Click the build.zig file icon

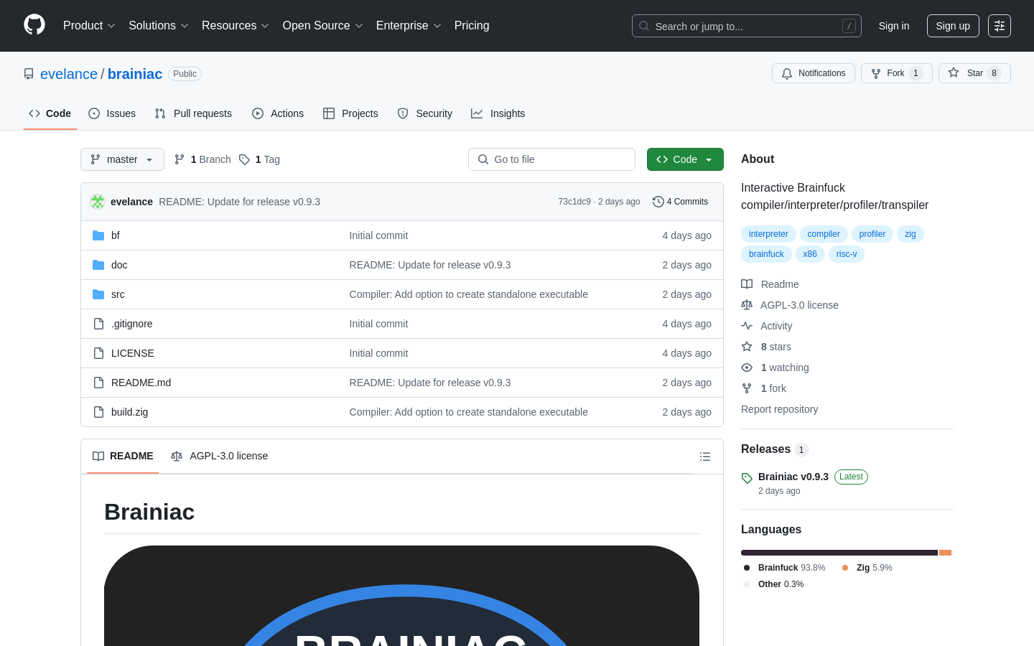(98, 412)
